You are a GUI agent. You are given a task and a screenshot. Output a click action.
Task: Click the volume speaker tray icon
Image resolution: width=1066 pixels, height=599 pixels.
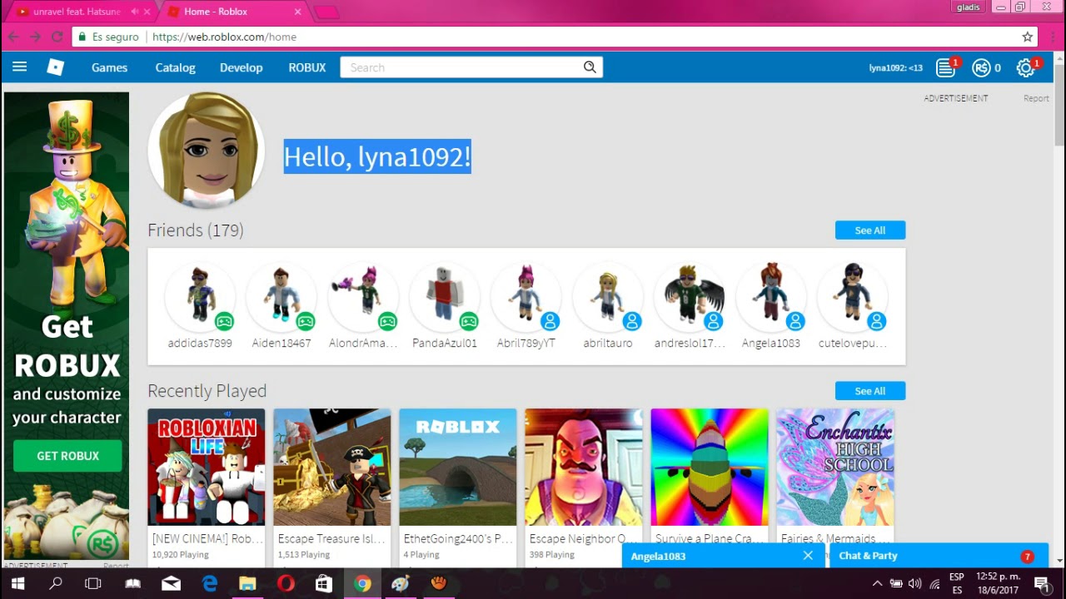915,584
